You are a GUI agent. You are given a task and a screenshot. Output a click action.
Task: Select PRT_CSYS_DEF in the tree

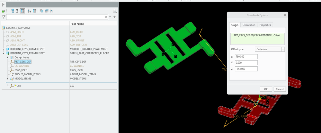(x=23, y=62)
